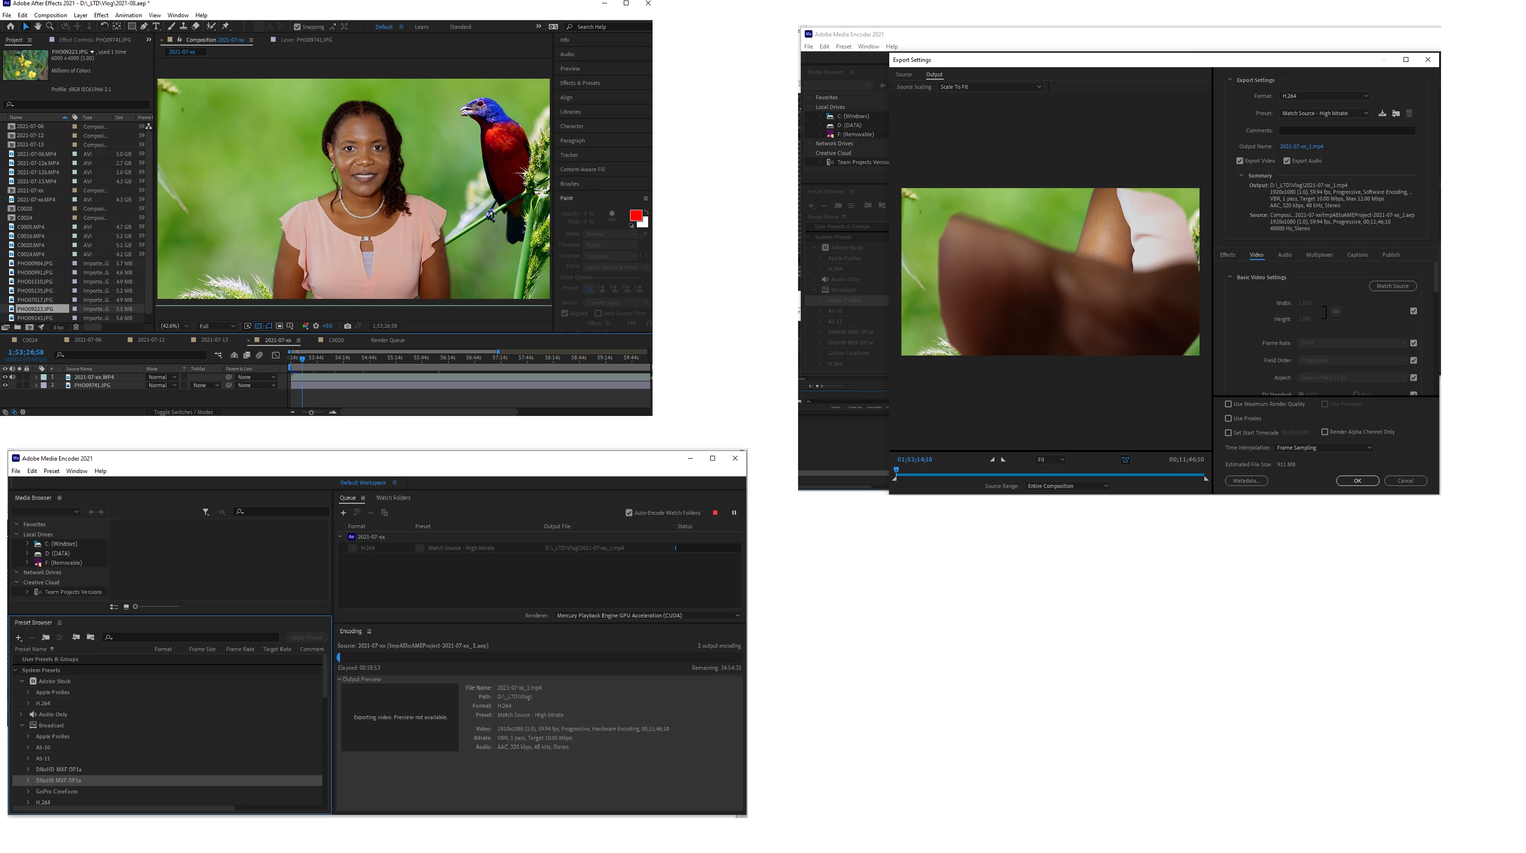Select the Hand tool in After Effects

(x=37, y=26)
